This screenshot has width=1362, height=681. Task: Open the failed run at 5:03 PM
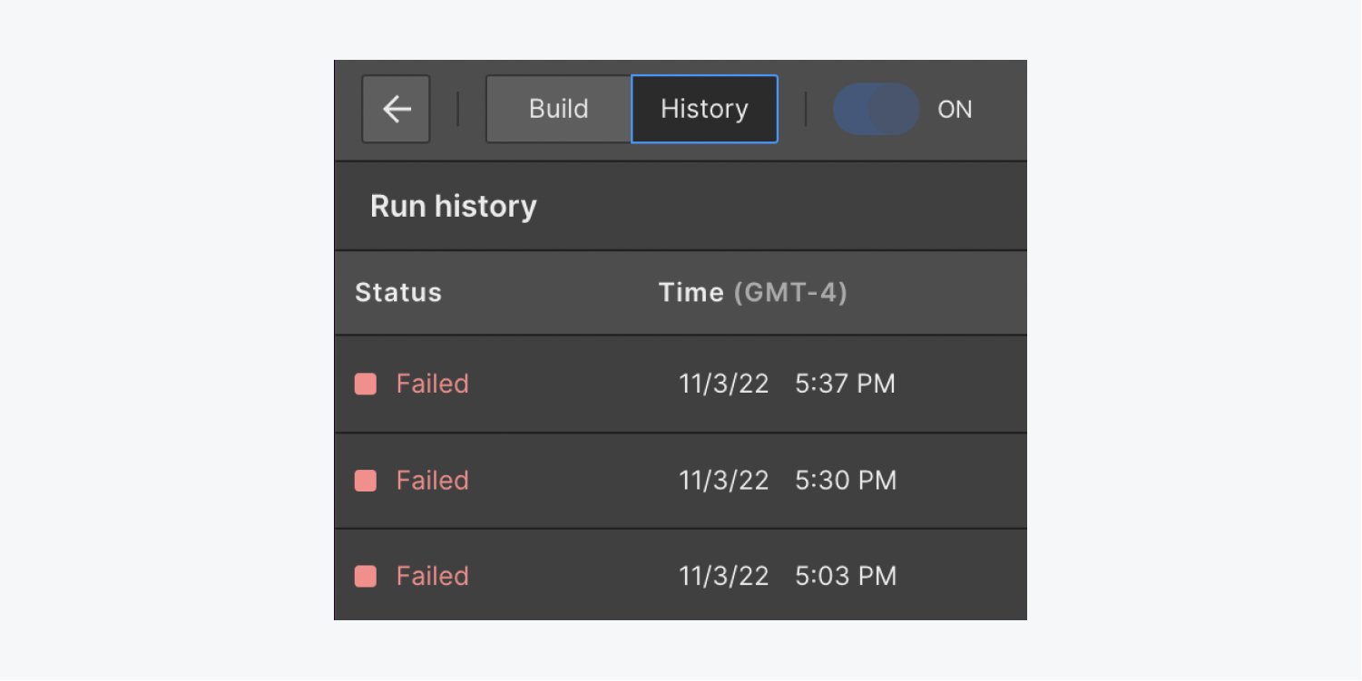click(681, 576)
